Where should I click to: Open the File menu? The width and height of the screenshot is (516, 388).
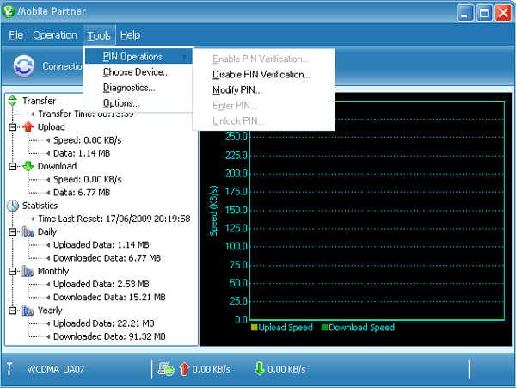tap(16, 35)
